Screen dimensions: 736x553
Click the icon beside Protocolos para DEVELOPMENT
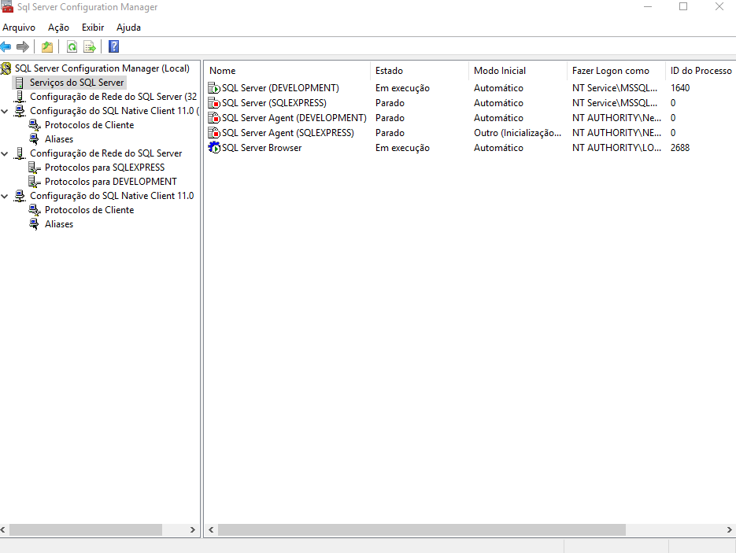pyautogui.click(x=35, y=182)
